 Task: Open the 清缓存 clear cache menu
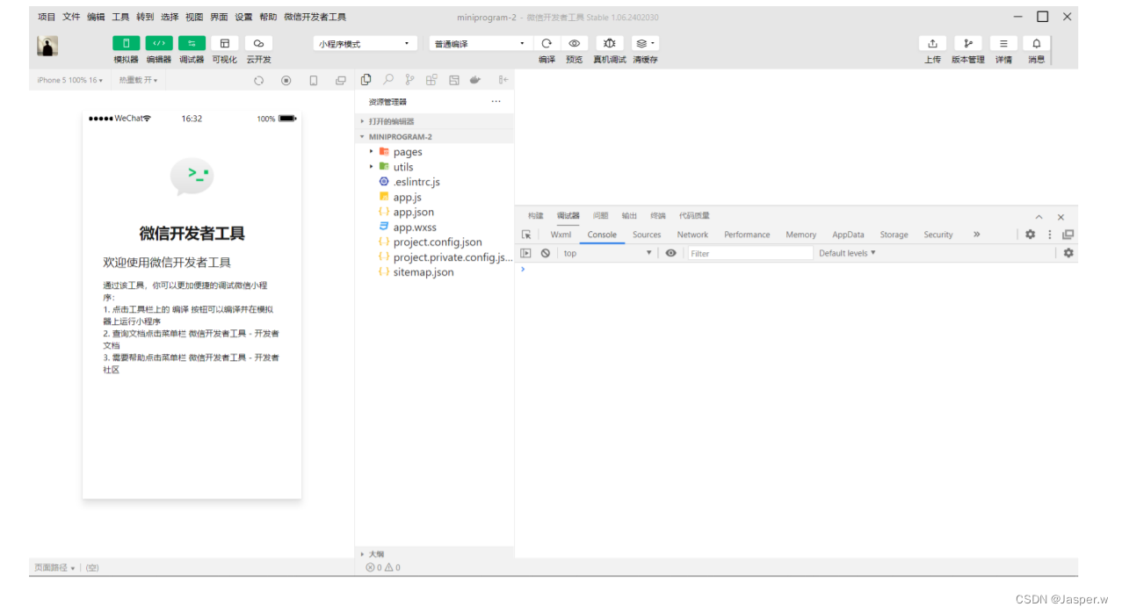645,43
